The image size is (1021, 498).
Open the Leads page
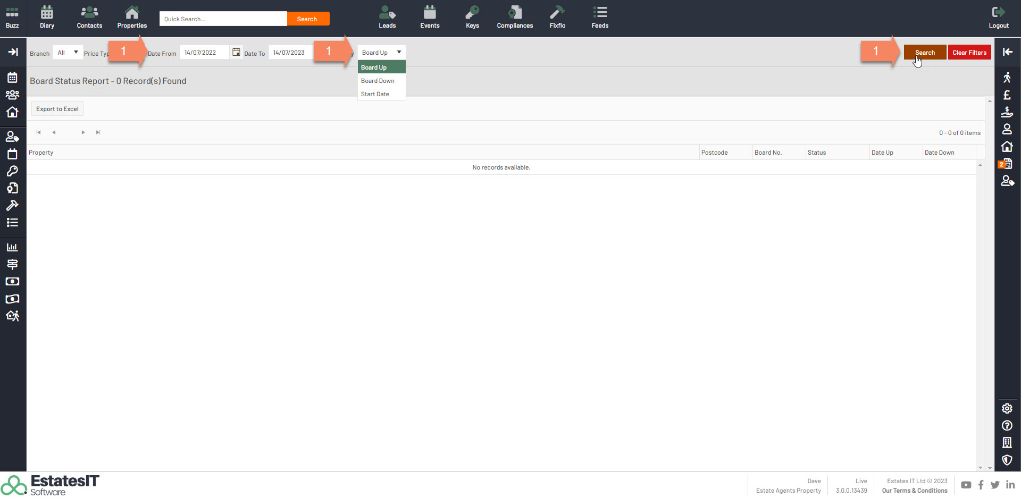click(x=387, y=18)
